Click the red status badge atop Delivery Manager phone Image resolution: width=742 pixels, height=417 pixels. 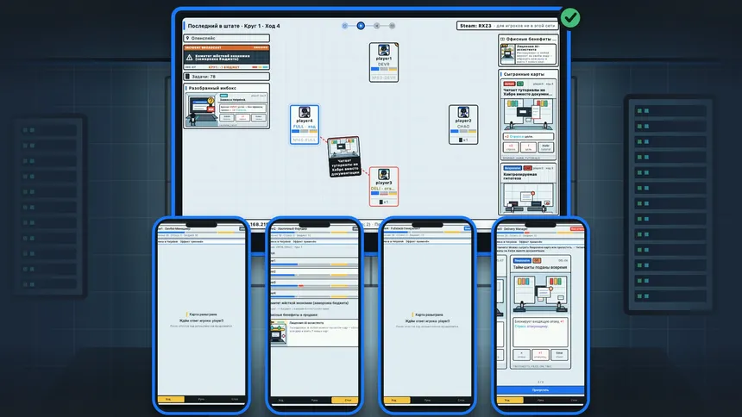pyautogui.click(x=577, y=229)
